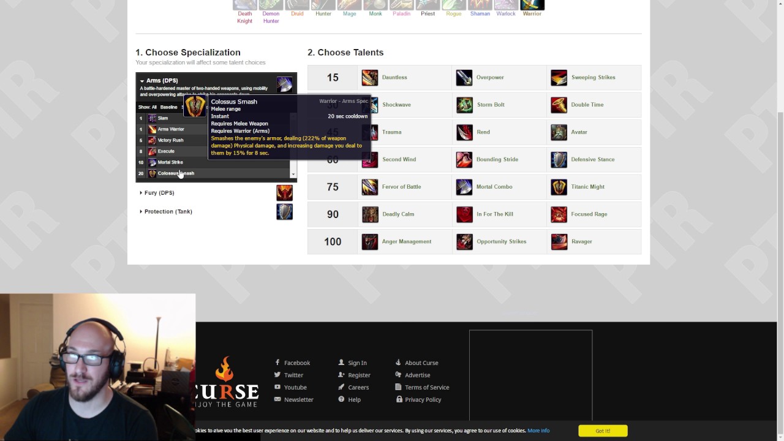Choose the Titanic Might talent icon

click(x=559, y=187)
